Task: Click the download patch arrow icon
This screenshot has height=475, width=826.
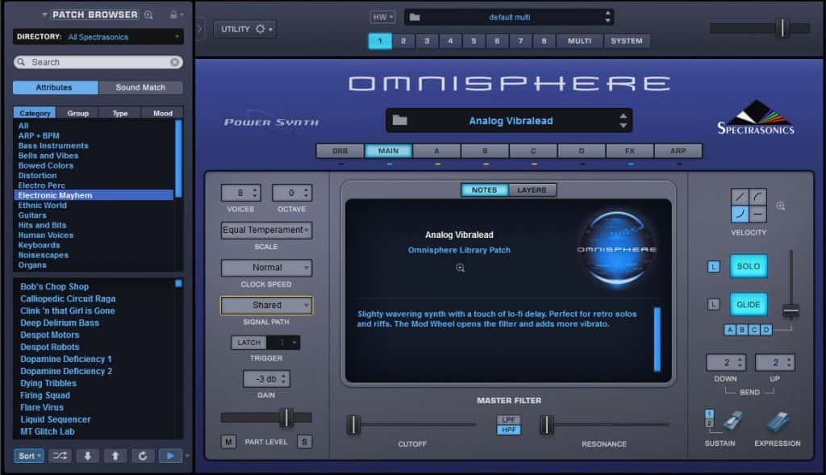Action: click(x=89, y=456)
